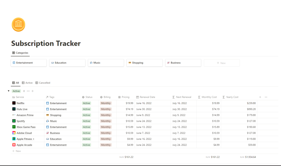Click the Hulu Live service icon
281x166 pixels.
point(14,109)
